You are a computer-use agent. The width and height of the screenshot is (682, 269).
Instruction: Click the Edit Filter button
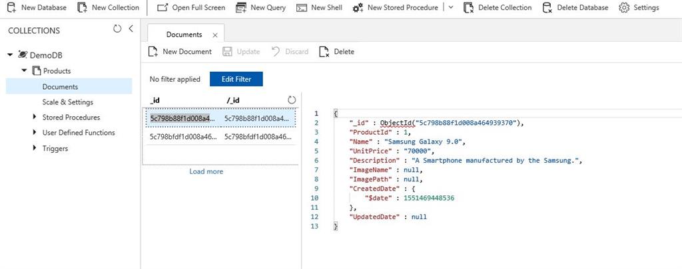click(x=236, y=79)
